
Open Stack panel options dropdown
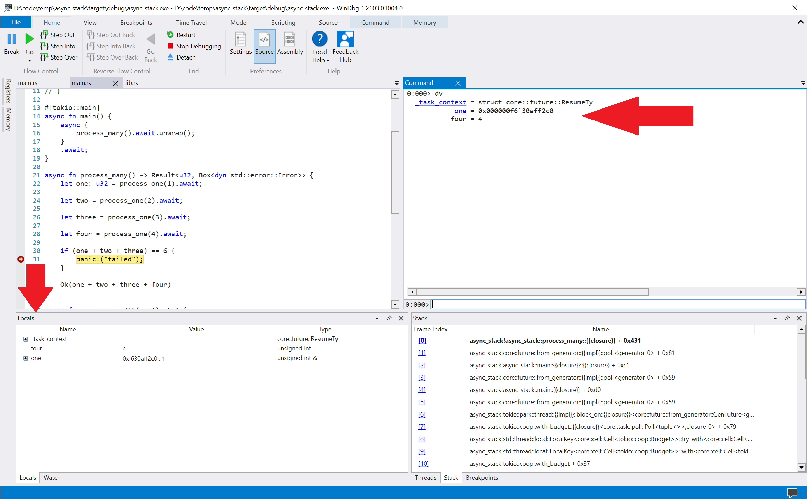click(x=775, y=318)
